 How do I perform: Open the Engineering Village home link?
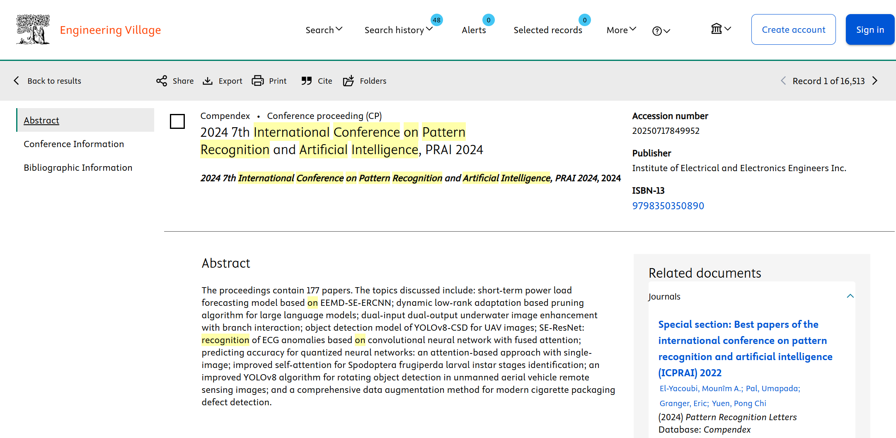110,30
